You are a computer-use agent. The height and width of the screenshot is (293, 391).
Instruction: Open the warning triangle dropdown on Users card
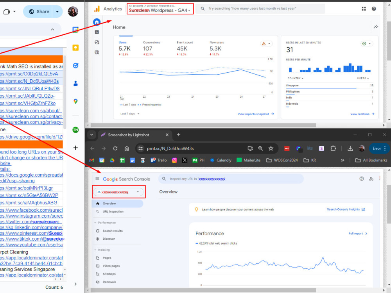(266, 44)
